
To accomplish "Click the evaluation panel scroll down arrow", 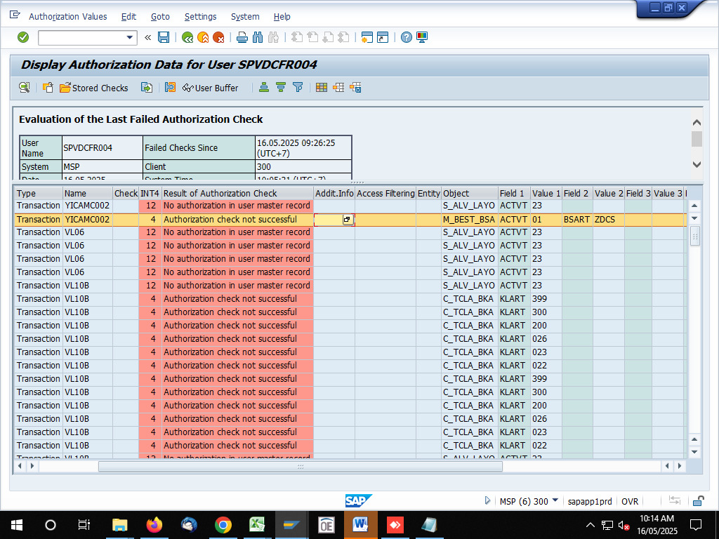I will (x=697, y=164).
